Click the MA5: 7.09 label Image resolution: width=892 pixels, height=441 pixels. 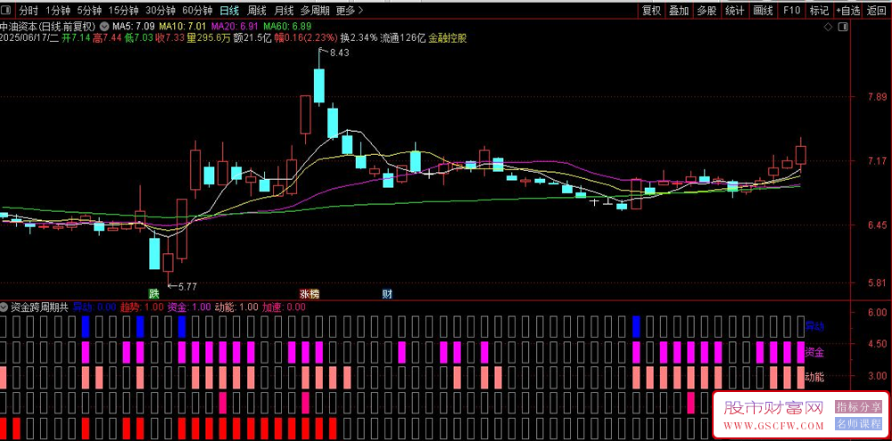(x=133, y=26)
